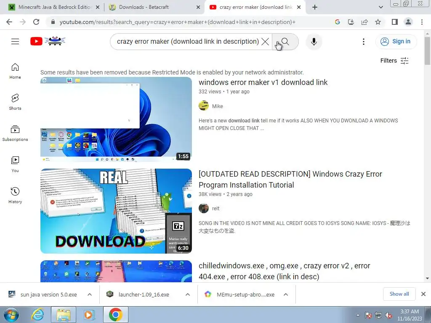The width and height of the screenshot is (431, 323).
Task: Close the crazy error maker tab
Action: 299,8
